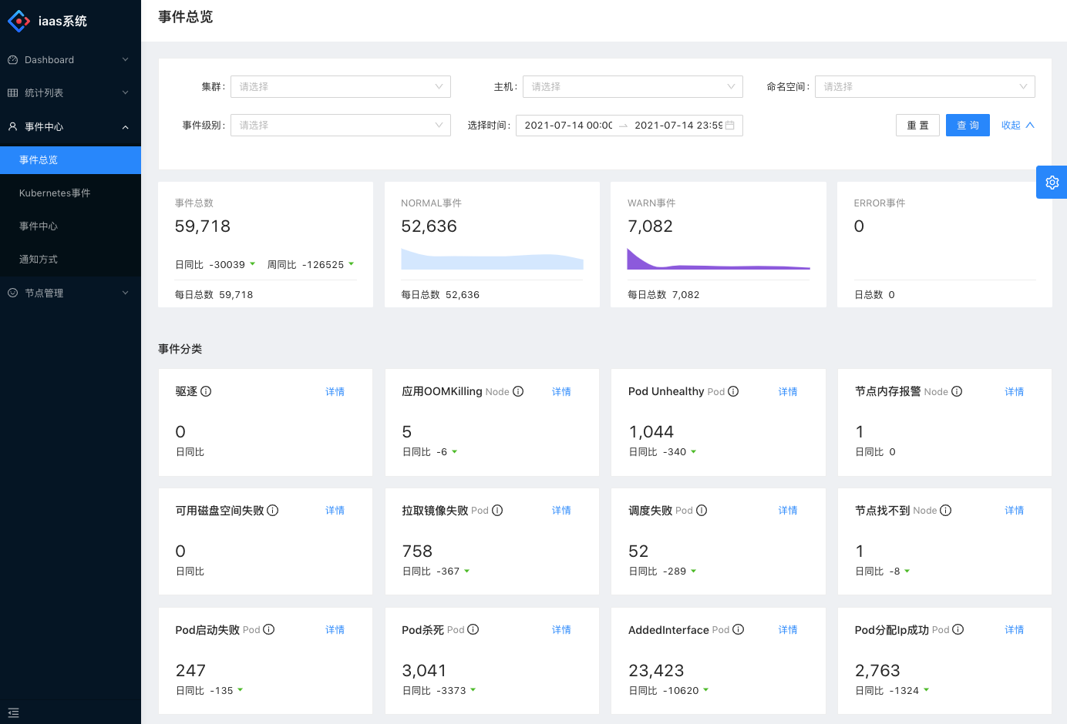Open 详情 for 节点内存报警 card
1067x724 pixels.
click(1015, 392)
